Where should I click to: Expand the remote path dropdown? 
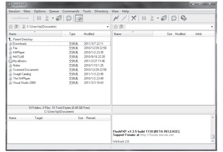pyautogui.click(x=212, y=27)
